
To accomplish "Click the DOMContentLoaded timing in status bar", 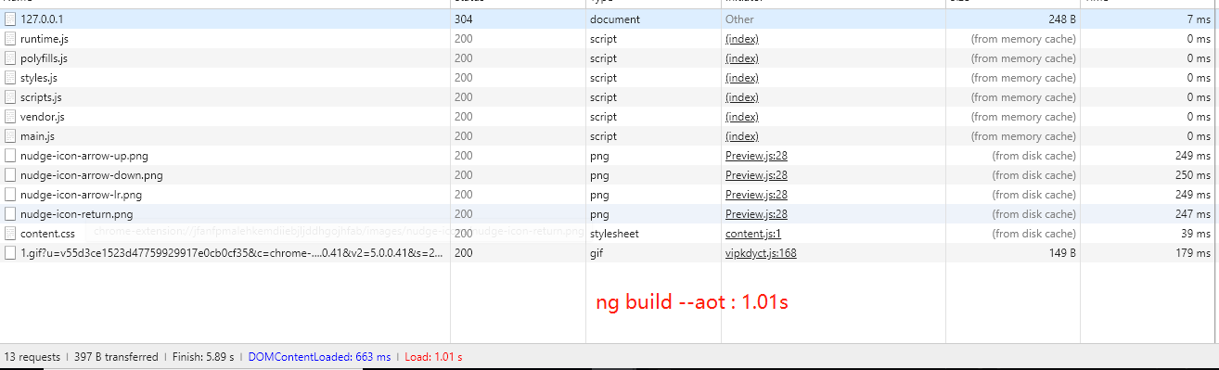I will tap(319, 357).
